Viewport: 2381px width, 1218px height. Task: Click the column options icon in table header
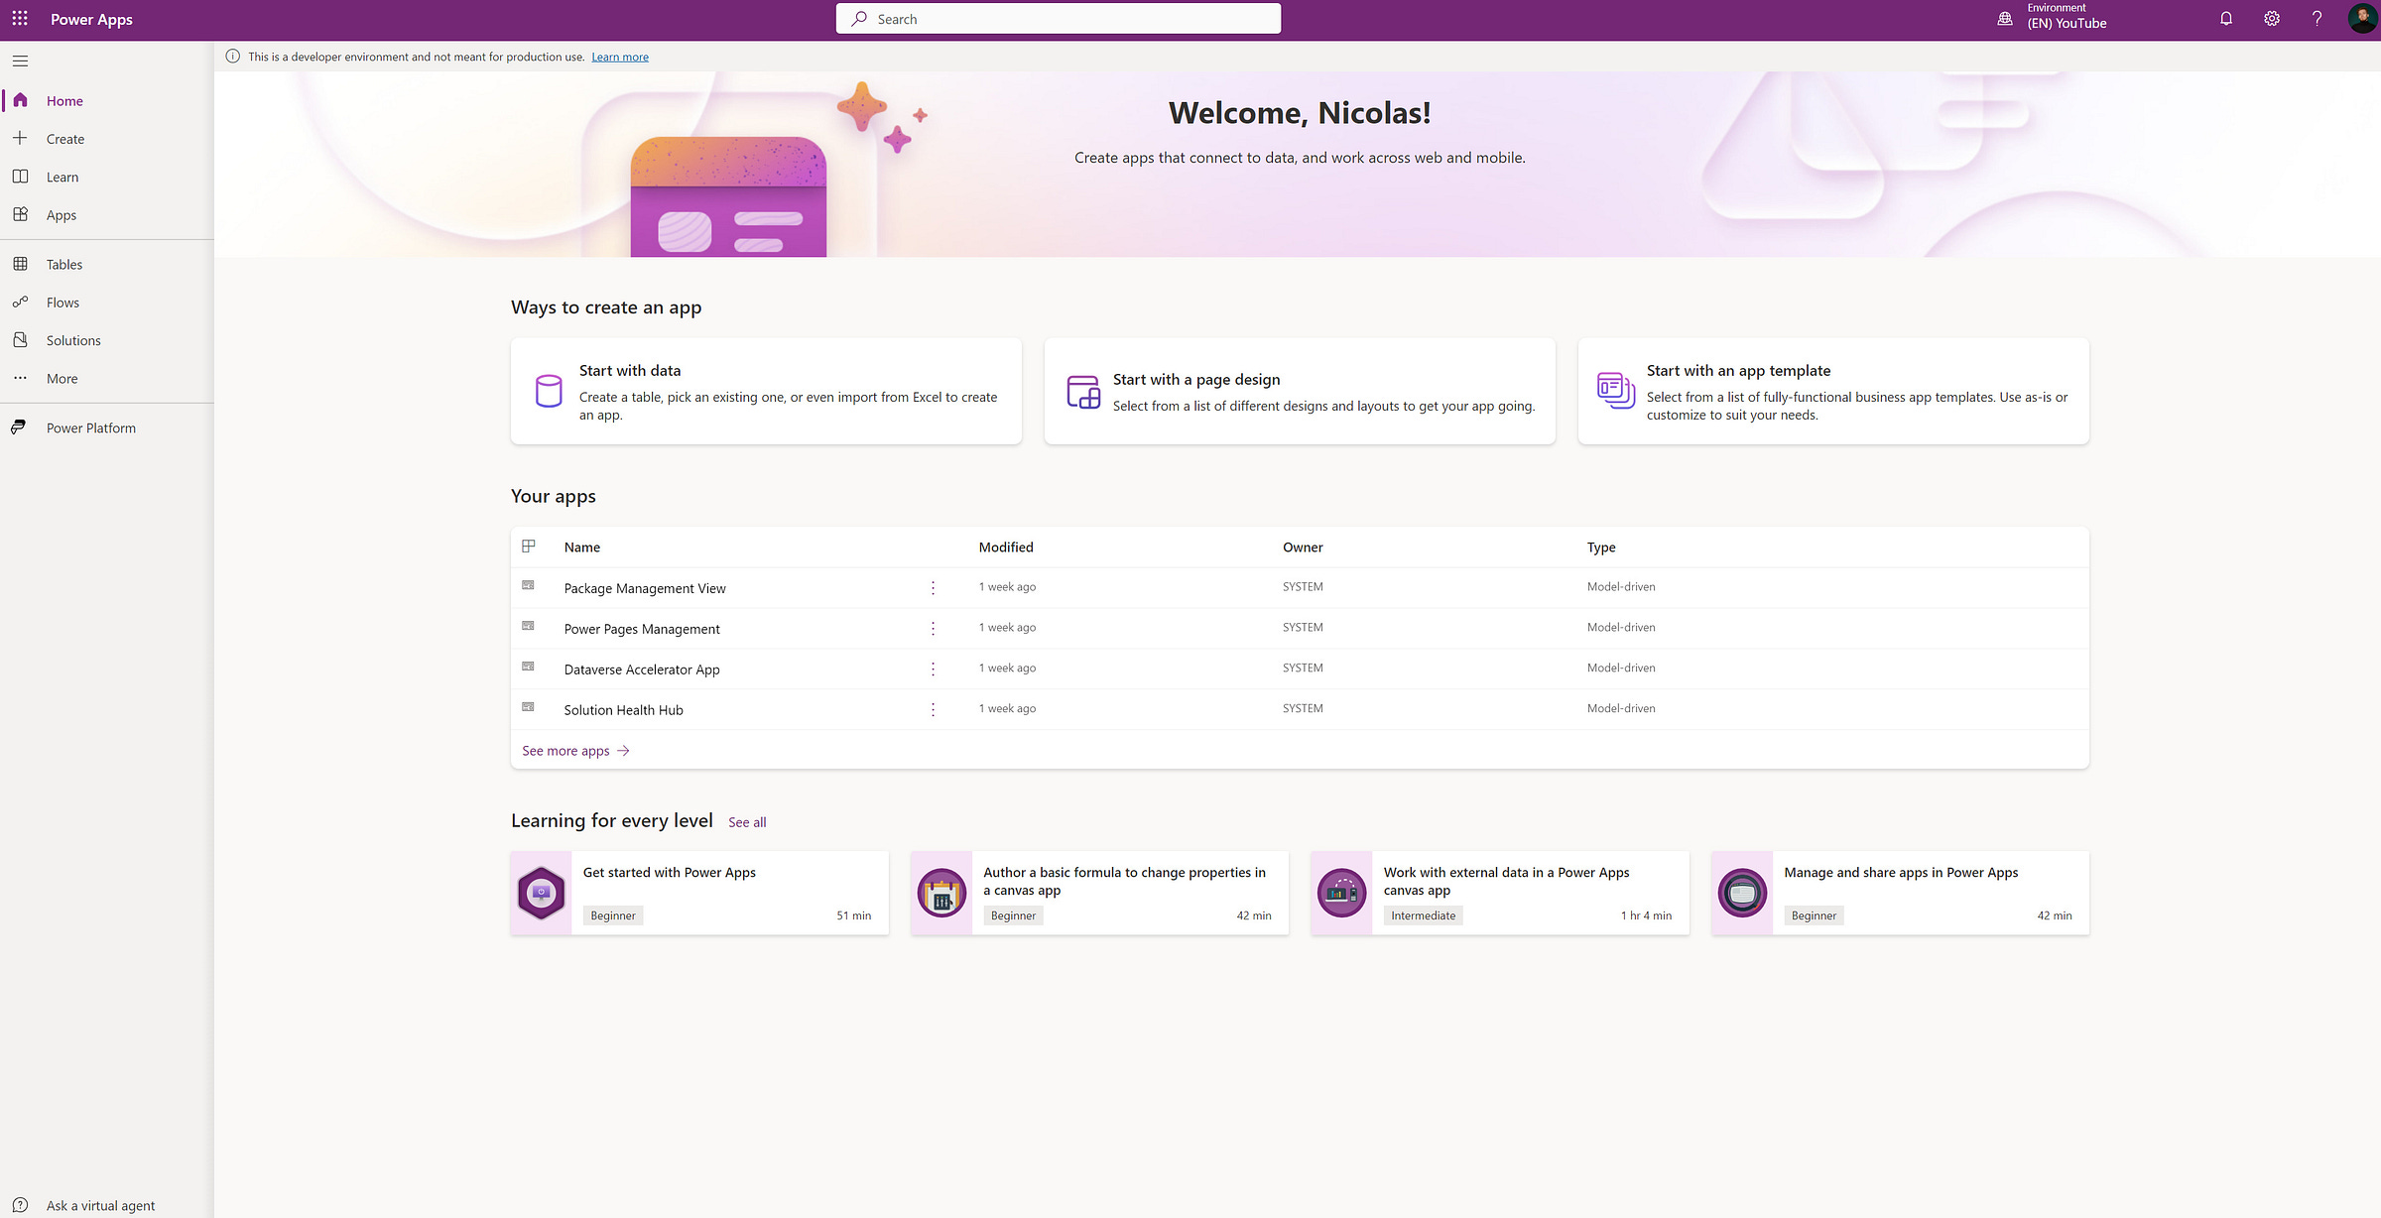click(x=529, y=546)
